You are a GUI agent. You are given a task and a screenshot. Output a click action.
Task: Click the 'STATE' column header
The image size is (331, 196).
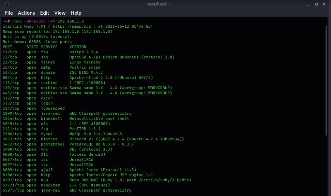(32, 47)
